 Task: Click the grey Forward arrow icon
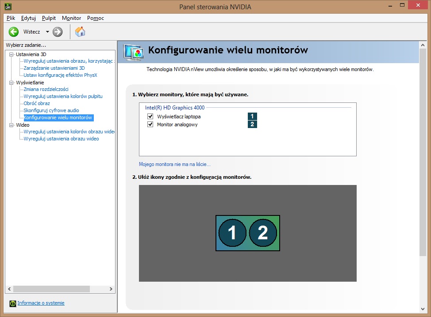tap(58, 32)
